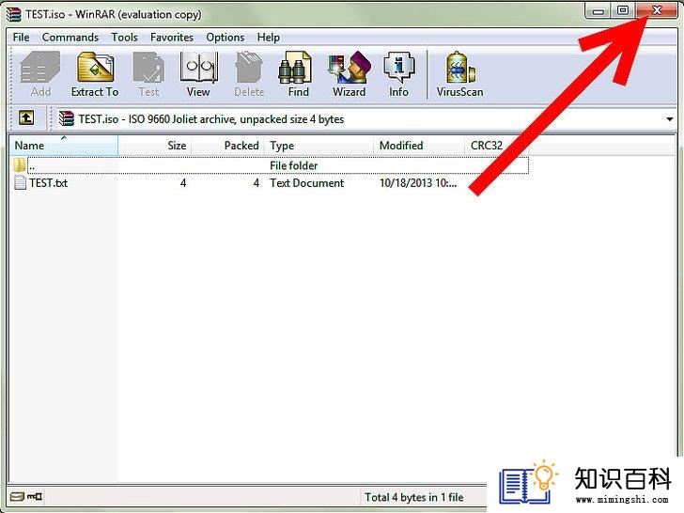Open the File menu

click(x=21, y=38)
